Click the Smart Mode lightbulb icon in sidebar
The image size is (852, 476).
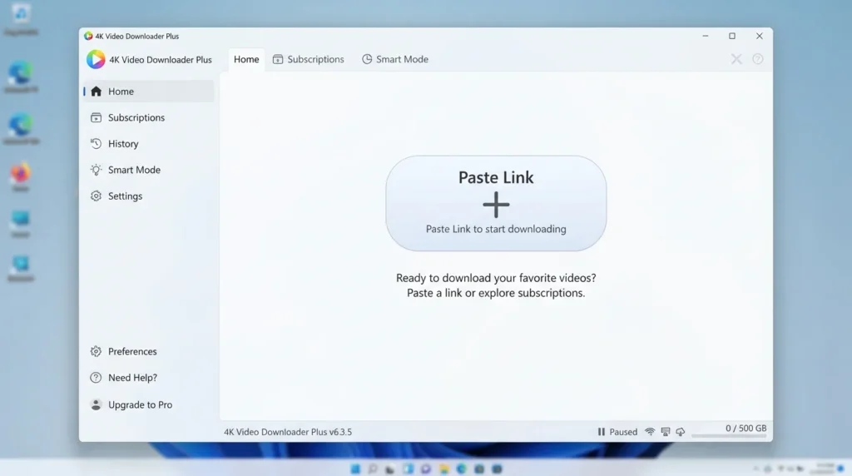pyautogui.click(x=97, y=170)
